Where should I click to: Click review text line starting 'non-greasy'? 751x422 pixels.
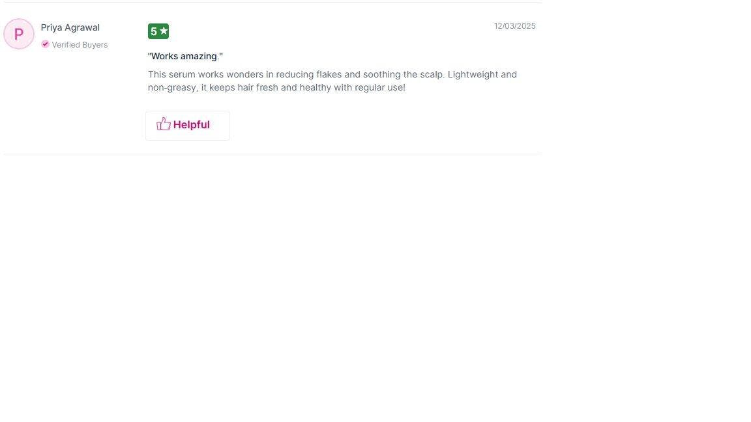tap(276, 87)
